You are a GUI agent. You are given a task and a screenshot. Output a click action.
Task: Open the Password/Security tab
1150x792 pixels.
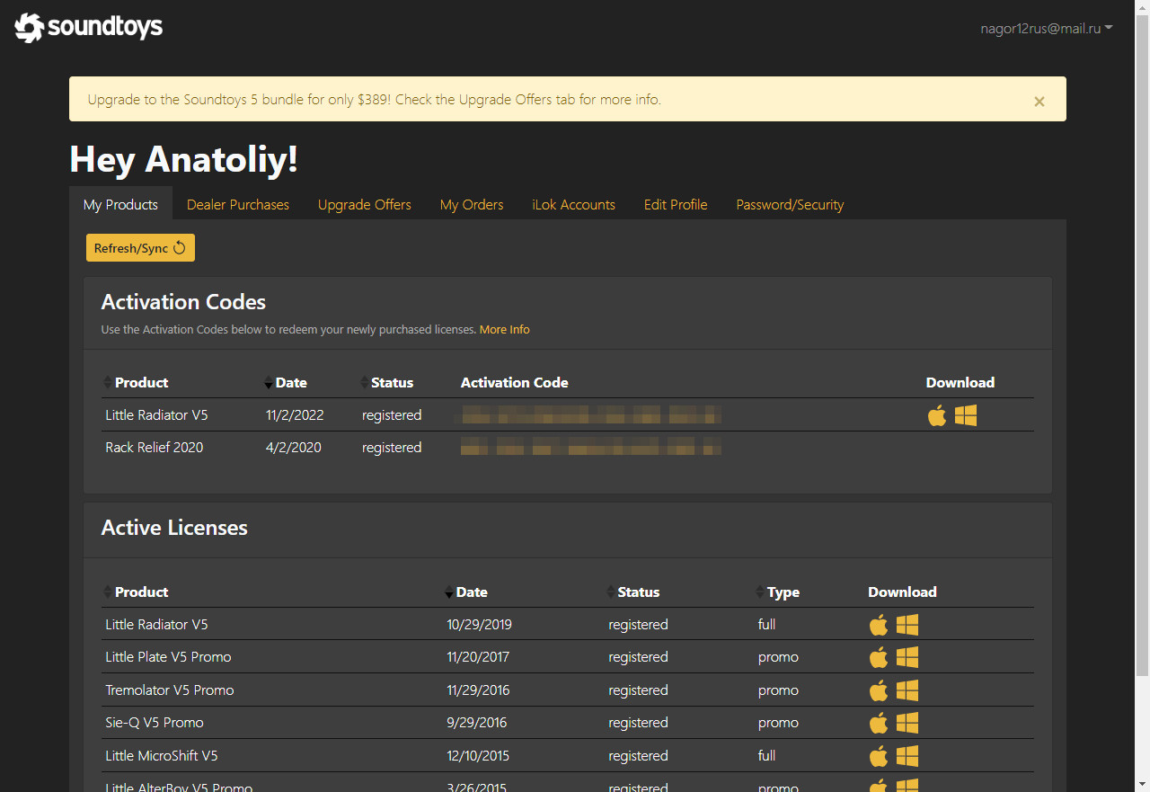pos(791,205)
